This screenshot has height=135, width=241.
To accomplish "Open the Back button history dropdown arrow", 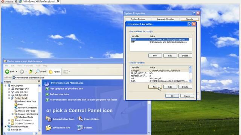I will [x=17, y=72].
